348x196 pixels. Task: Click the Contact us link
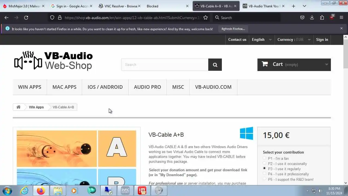click(x=237, y=39)
